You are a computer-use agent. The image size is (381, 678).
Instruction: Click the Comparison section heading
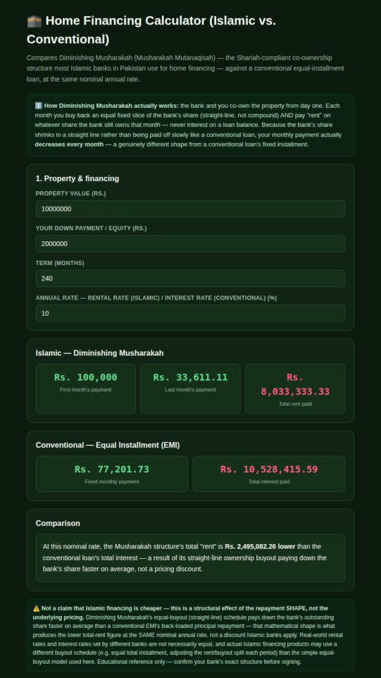point(58,523)
